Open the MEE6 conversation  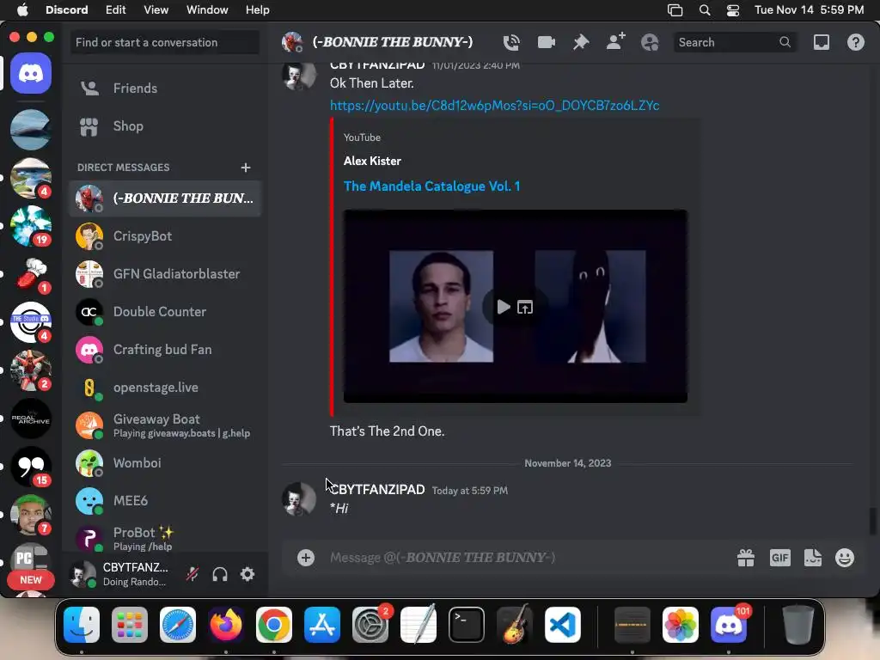tap(165, 501)
